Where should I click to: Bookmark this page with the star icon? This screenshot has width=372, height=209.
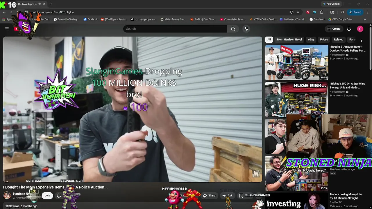click(298, 12)
